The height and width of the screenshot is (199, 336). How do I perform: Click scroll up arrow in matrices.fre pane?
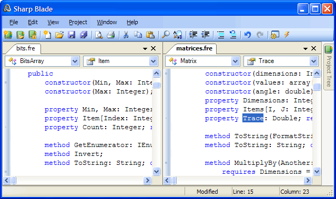(x=317, y=73)
